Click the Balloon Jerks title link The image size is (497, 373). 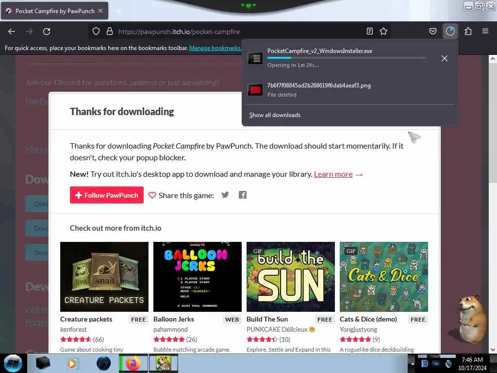[174, 319]
